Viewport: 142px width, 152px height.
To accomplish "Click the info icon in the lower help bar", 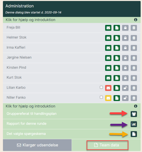I will tap(136, 106).
